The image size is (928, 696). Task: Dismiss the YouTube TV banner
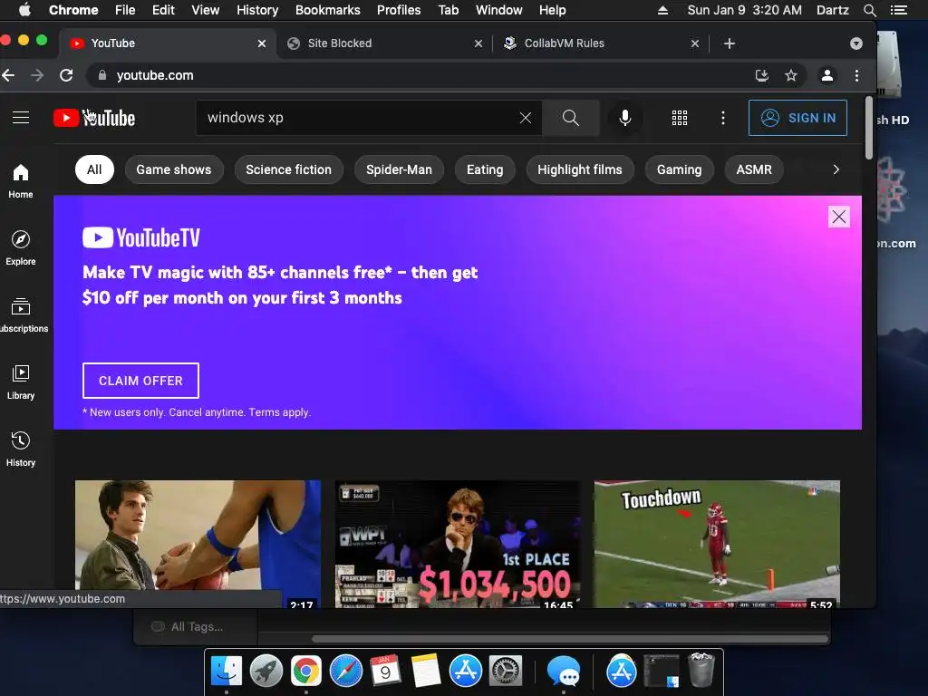838,217
